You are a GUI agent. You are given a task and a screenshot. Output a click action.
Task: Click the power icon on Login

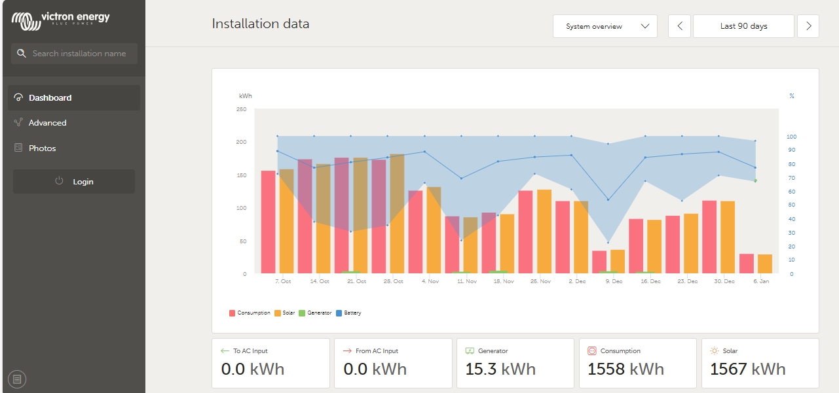(x=59, y=182)
